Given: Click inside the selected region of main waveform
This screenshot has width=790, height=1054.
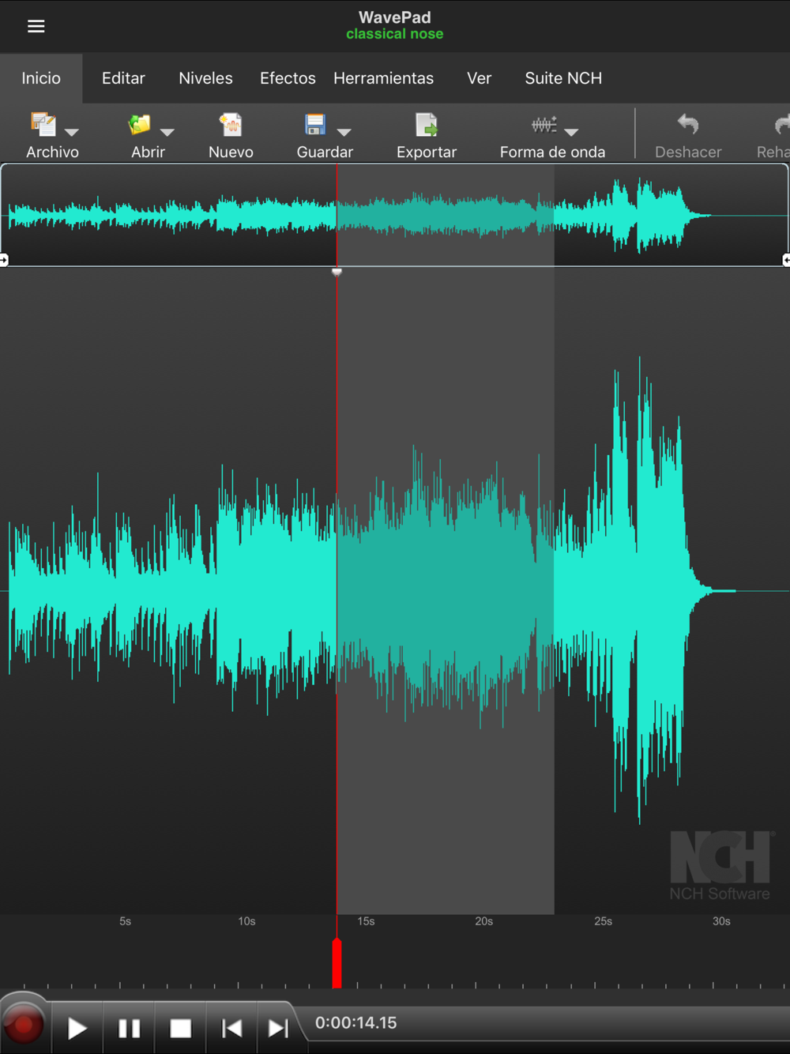Looking at the screenshot, I should pos(446,591).
